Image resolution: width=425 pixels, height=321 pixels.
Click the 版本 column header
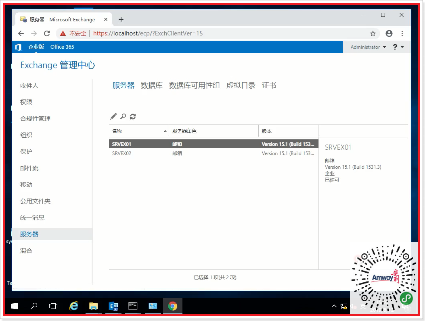(x=289, y=131)
